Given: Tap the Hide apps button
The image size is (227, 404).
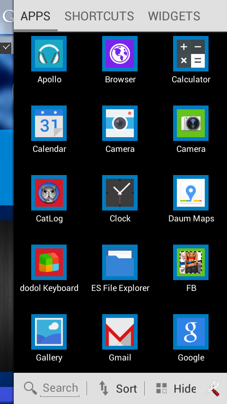Looking at the screenshot, I should pyautogui.click(x=176, y=388).
